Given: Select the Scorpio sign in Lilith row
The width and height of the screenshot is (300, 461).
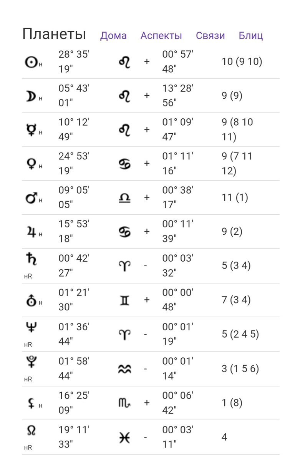Looking at the screenshot, I should 125,403.
